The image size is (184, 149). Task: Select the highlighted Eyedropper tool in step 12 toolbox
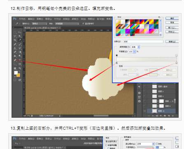point(20,40)
